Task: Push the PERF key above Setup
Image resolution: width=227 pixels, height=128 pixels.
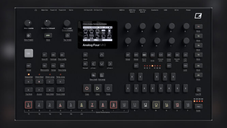Action: pyautogui.click(x=29, y=66)
